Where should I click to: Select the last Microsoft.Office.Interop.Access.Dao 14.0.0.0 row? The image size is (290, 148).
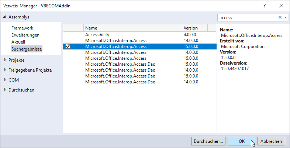coord(139,82)
